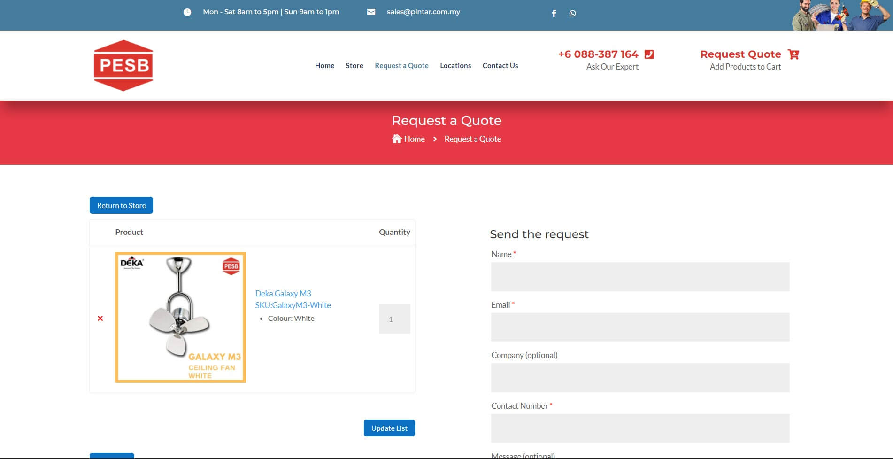Click the Return to Store button

pos(121,205)
